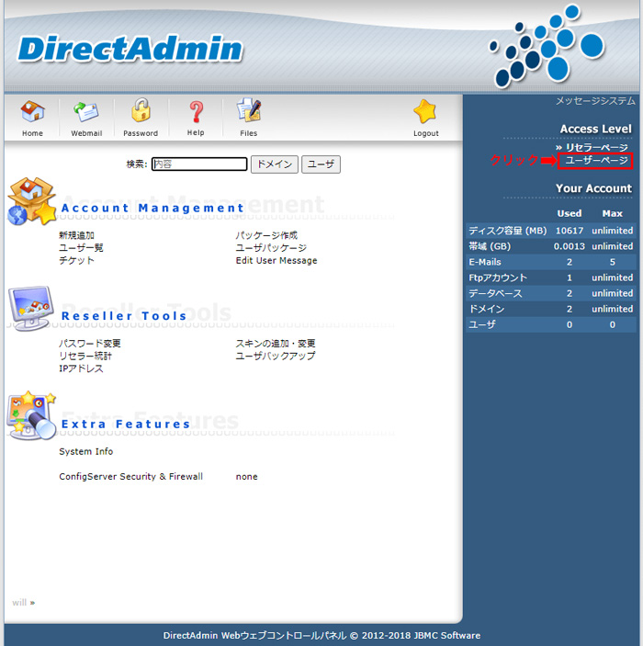Click the DirectAdmin logo
The image size is (643, 646).
130,49
